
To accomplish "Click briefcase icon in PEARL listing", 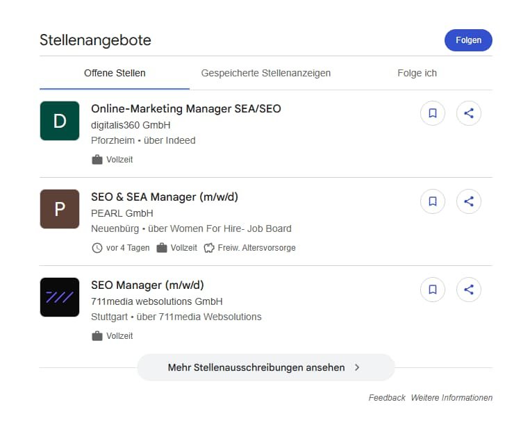I will point(162,248).
